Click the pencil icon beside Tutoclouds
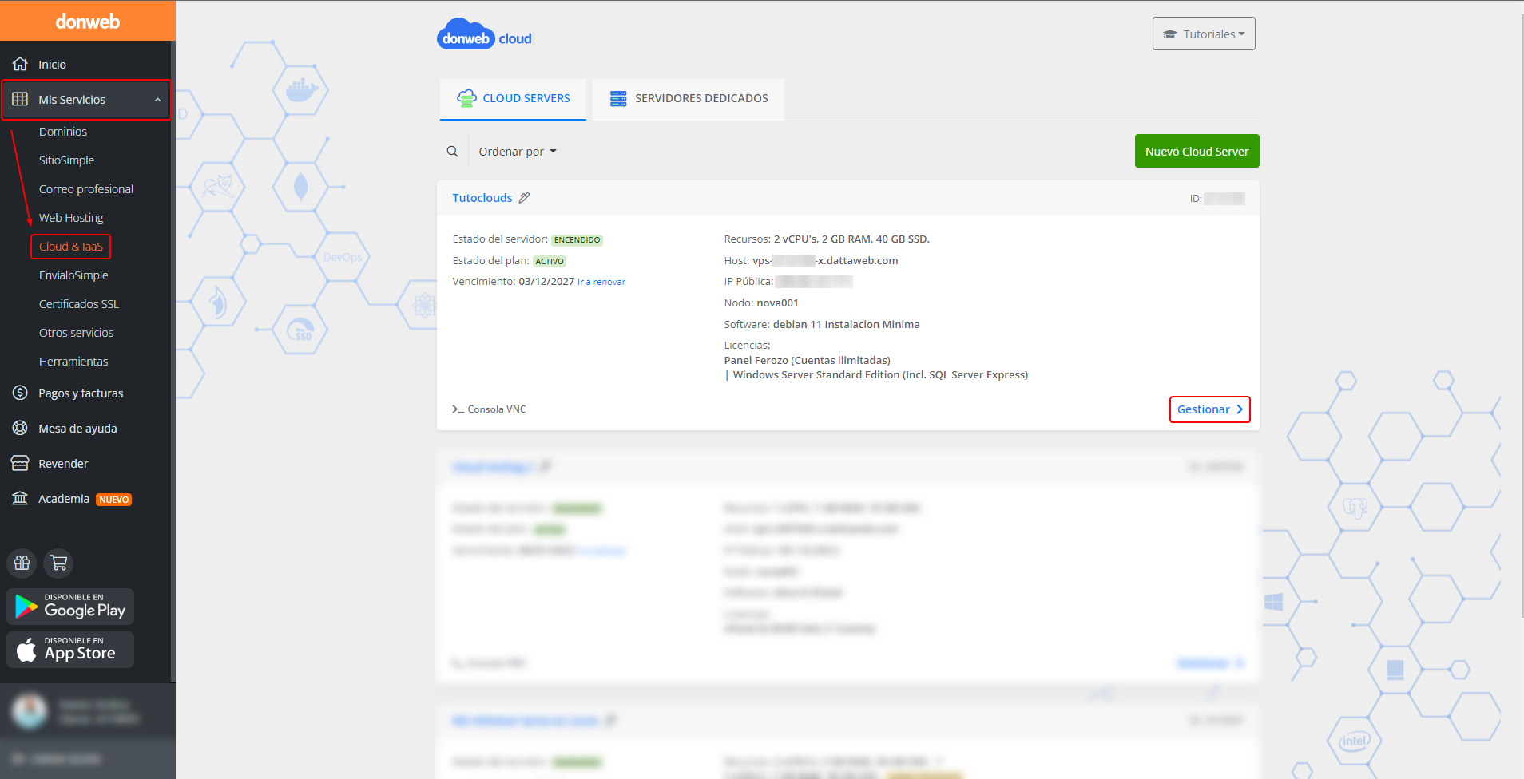The width and height of the screenshot is (1524, 779). 524,198
